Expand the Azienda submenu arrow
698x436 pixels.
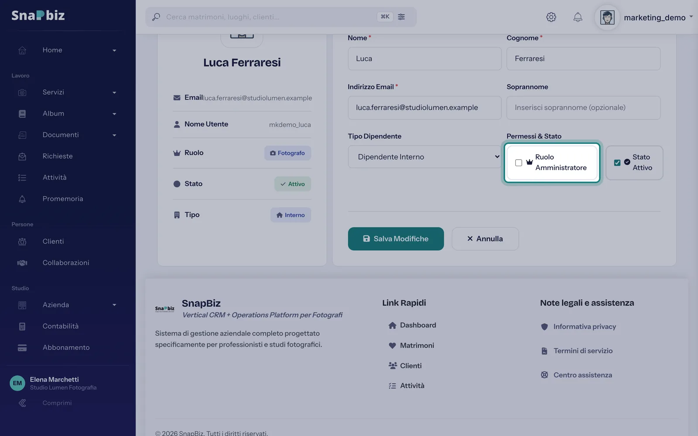click(114, 305)
